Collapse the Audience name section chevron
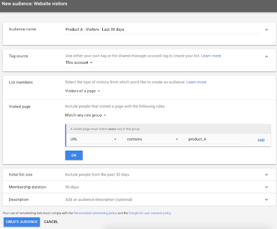 pyautogui.click(x=266, y=30)
